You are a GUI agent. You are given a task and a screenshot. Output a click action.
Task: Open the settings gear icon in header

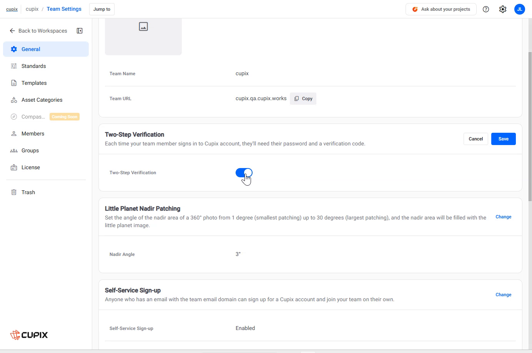pyautogui.click(x=503, y=9)
